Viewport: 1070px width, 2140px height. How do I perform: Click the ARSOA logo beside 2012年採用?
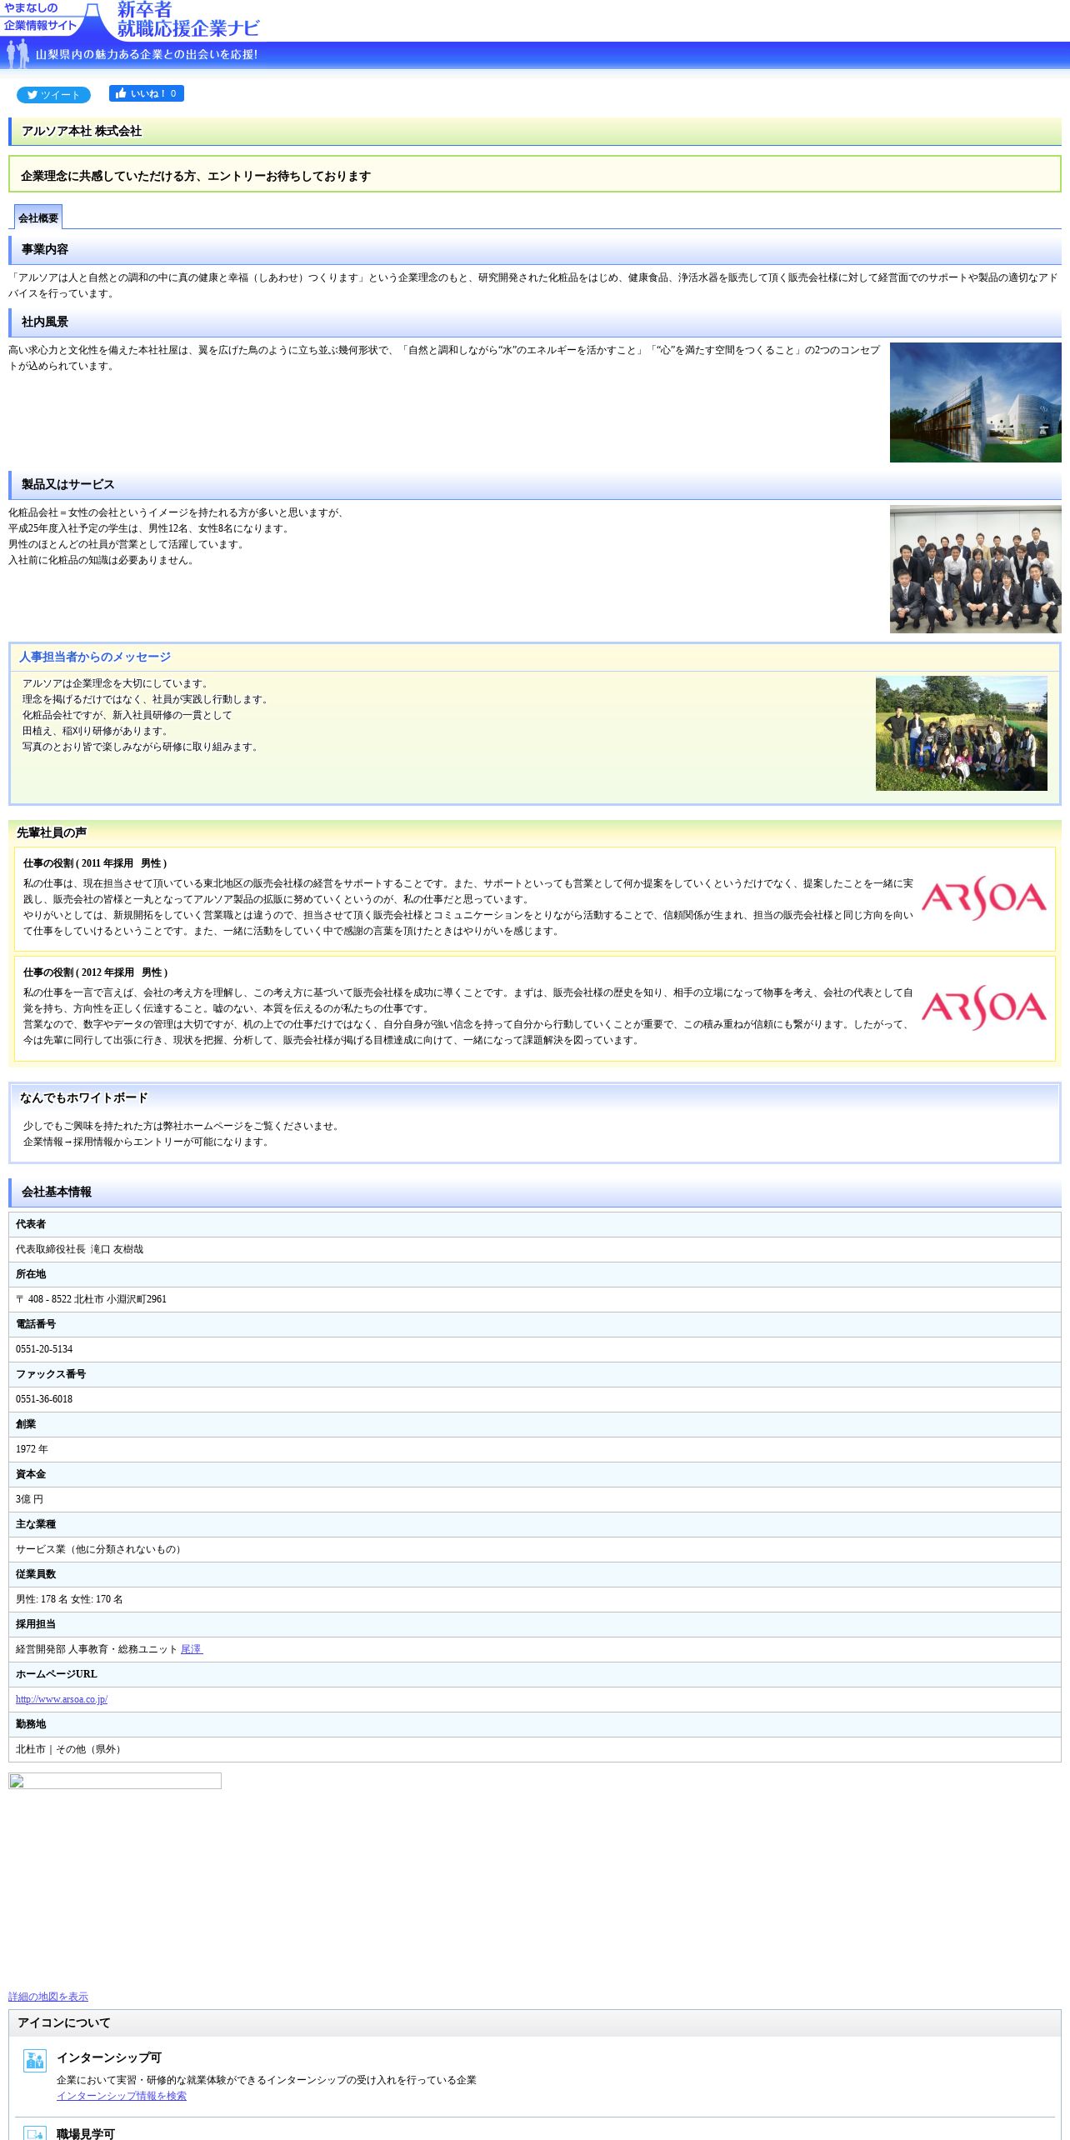[984, 1007]
